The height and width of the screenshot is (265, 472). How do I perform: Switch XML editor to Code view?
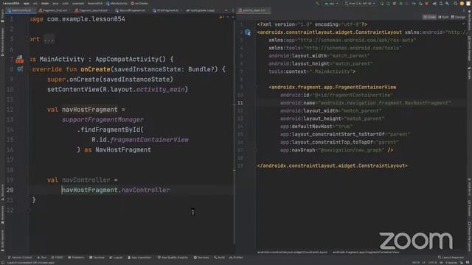point(429,17)
